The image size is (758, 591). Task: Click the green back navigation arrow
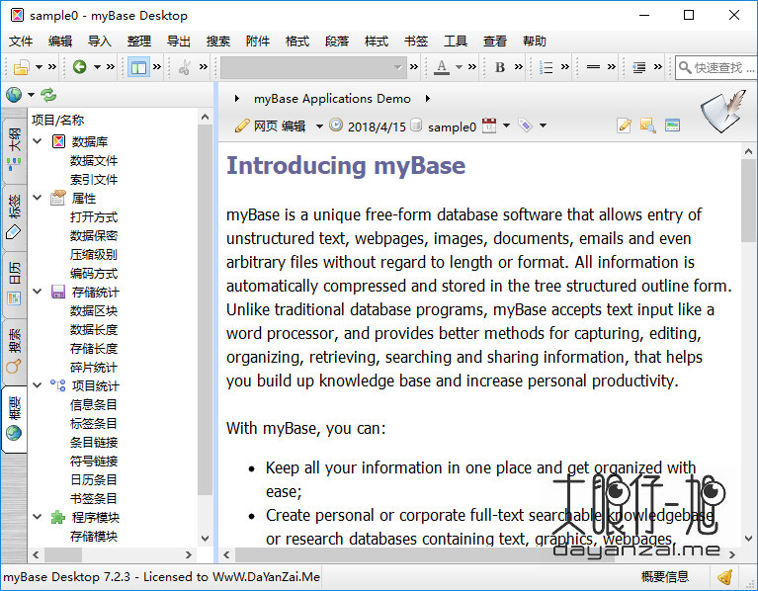point(80,66)
